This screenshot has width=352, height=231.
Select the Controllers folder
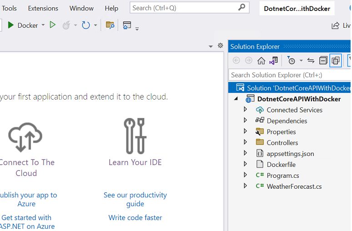pos(282,143)
